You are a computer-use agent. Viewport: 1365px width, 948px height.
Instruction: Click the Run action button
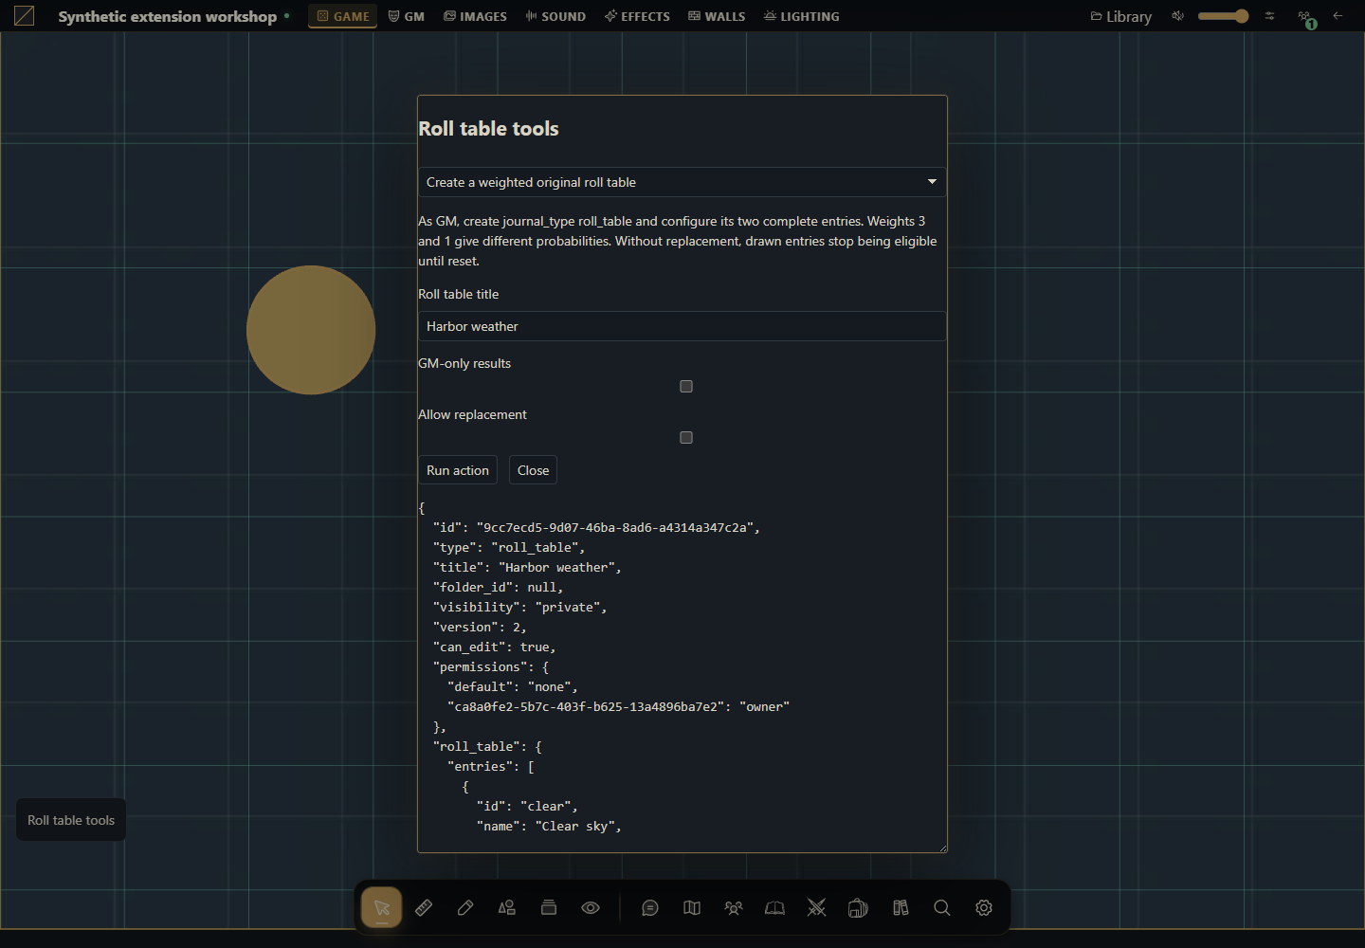(x=458, y=470)
